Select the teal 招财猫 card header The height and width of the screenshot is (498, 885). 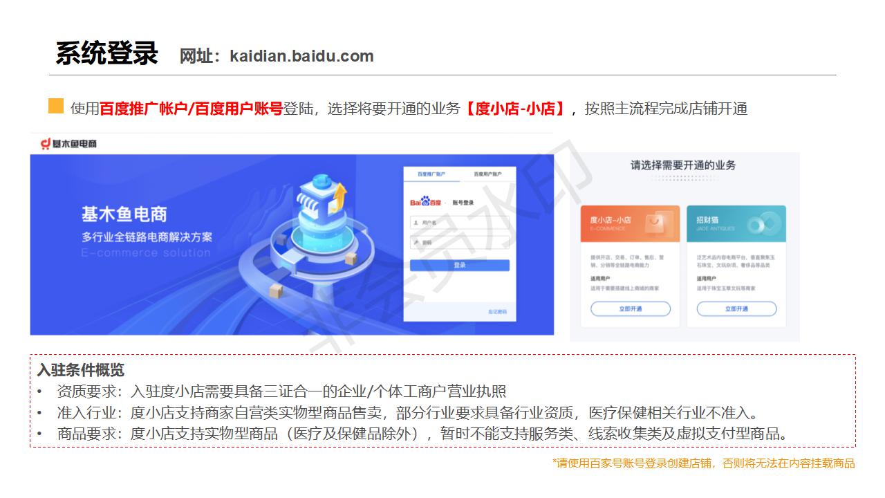point(736,223)
